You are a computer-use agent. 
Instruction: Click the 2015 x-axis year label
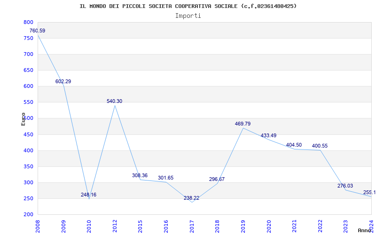[141, 226]
